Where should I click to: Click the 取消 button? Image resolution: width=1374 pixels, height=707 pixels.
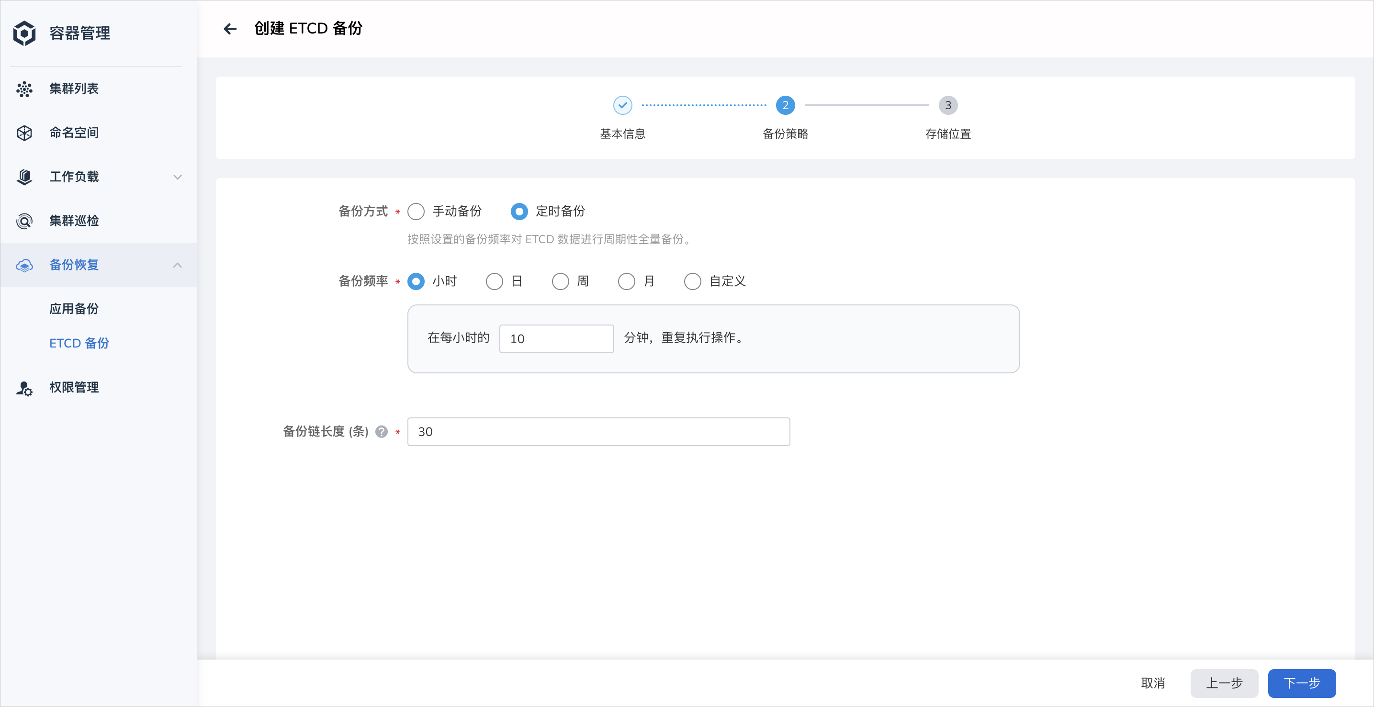tap(1153, 683)
